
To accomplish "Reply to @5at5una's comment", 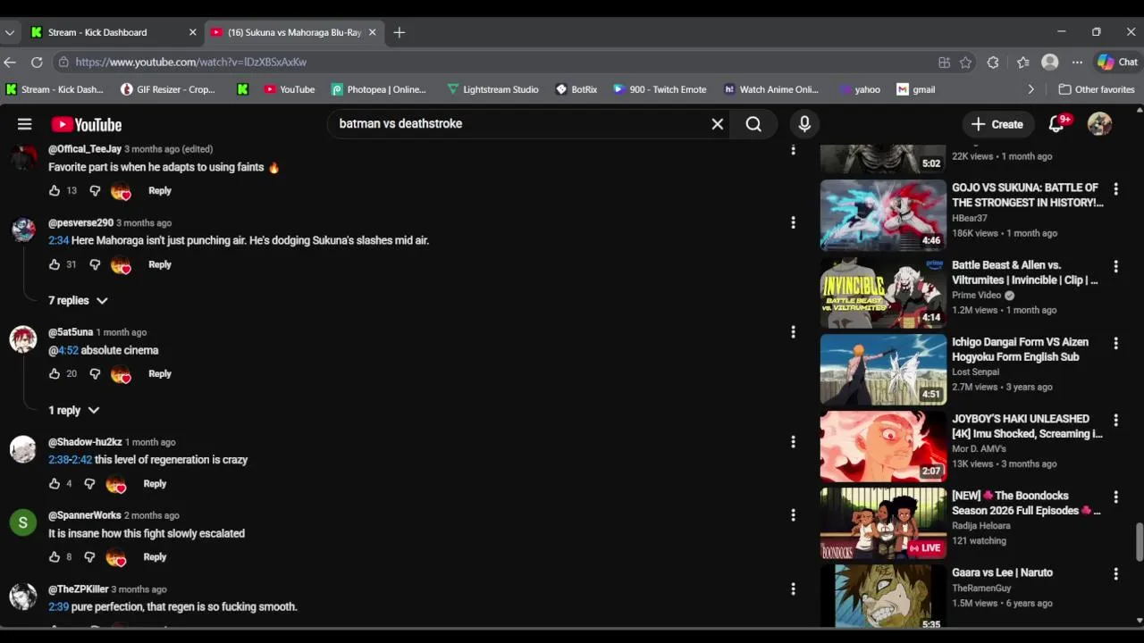I will point(160,374).
